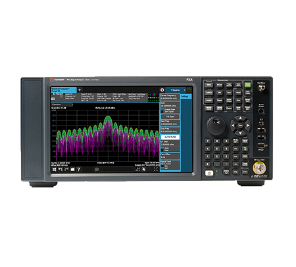This screenshot has width=296, height=267.
Task: Push the down arrow navigation key
Action: (240, 133)
